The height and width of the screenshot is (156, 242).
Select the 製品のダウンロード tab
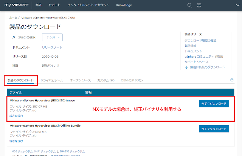20,80
